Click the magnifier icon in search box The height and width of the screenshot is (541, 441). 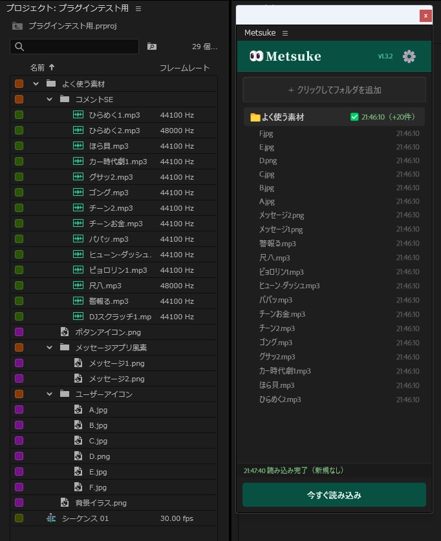click(x=19, y=47)
